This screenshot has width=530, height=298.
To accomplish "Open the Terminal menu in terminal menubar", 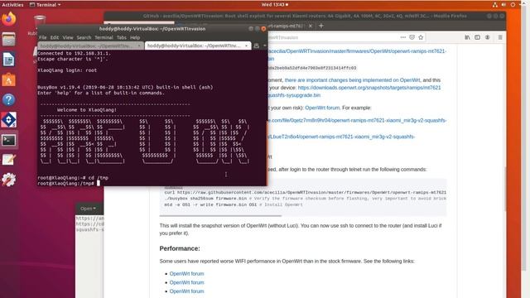I will click(104, 37).
